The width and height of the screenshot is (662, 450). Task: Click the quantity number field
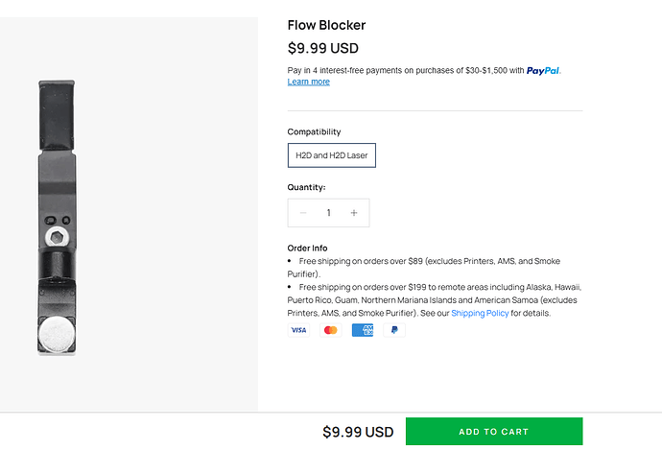pos(328,213)
